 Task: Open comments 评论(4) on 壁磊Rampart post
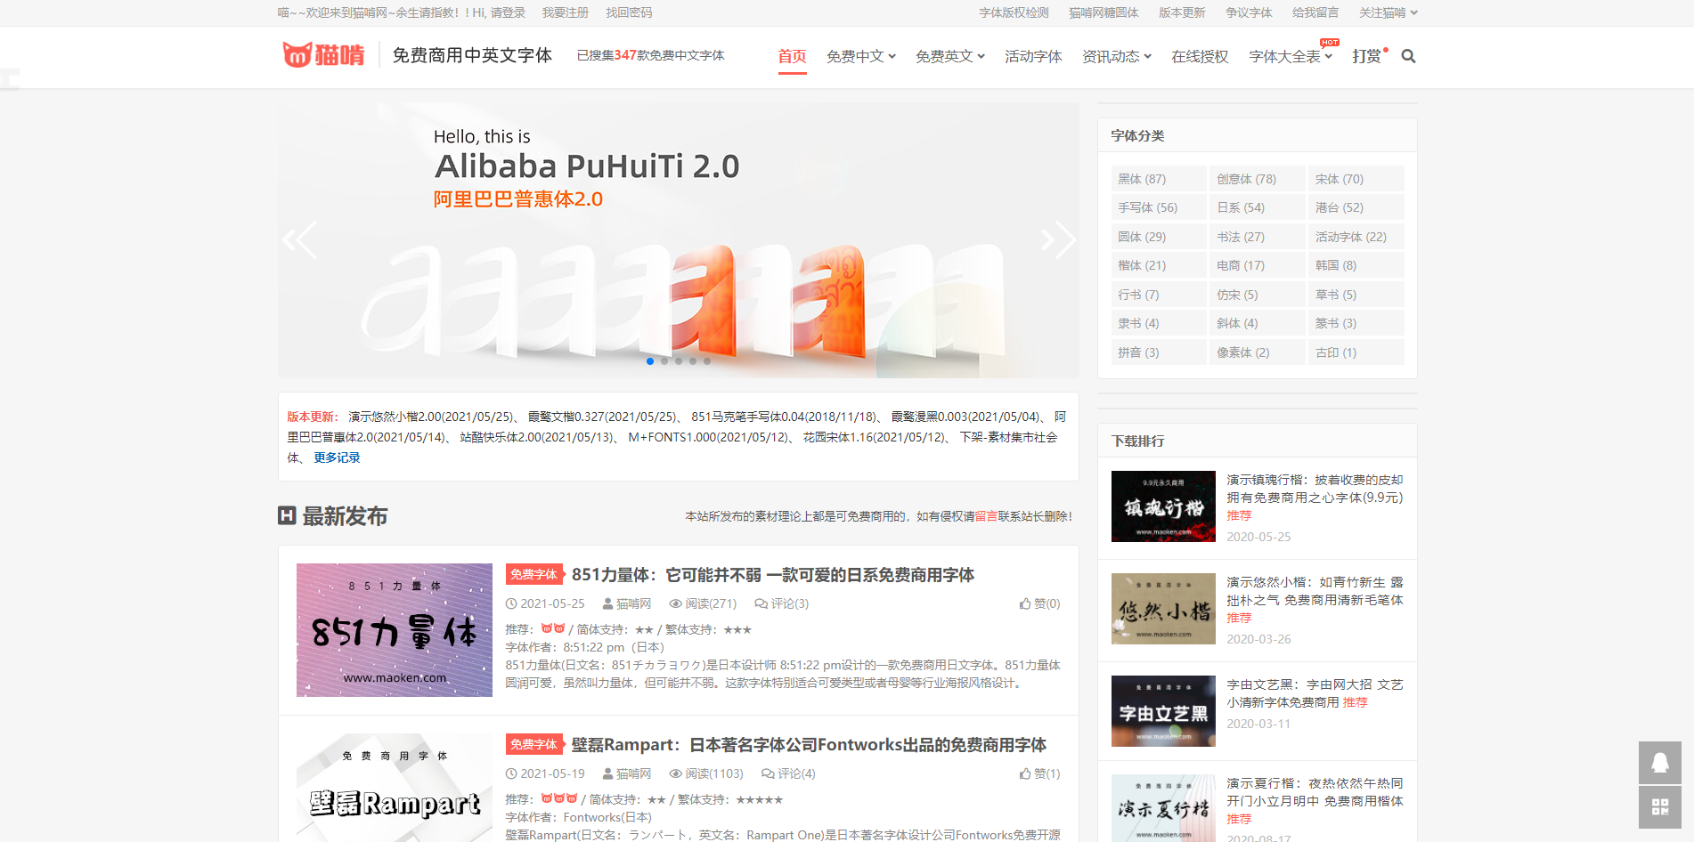[x=788, y=773]
